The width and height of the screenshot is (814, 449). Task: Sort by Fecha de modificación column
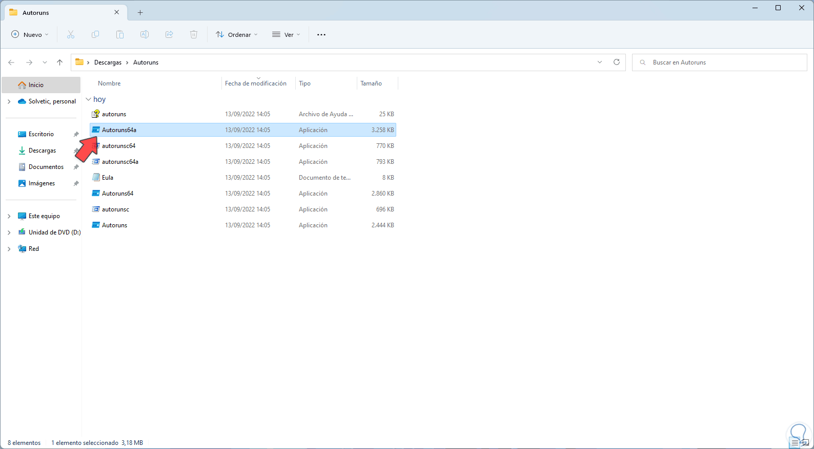(x=256, y=83)
